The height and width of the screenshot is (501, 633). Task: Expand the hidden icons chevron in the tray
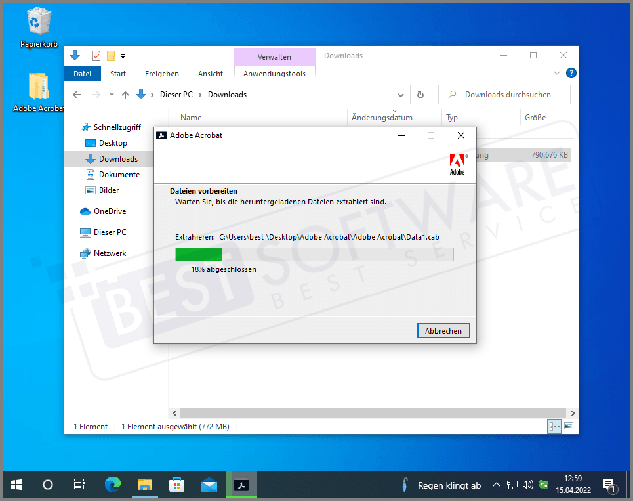tap(497, 485)
